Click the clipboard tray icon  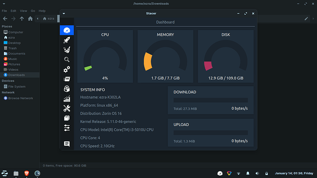point(266,173)
